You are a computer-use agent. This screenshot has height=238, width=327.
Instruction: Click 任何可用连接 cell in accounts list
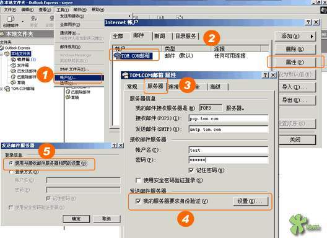tap(230, 56)
